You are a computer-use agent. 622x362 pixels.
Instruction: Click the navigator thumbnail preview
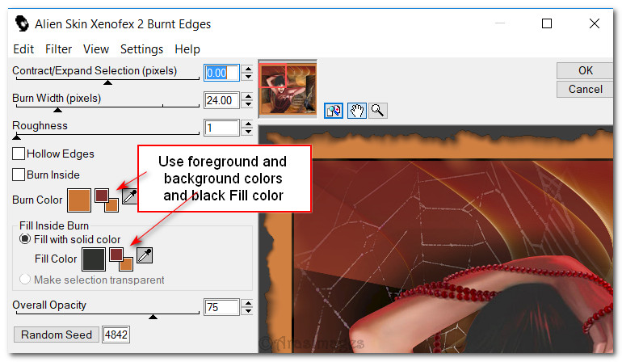(288, 89)
